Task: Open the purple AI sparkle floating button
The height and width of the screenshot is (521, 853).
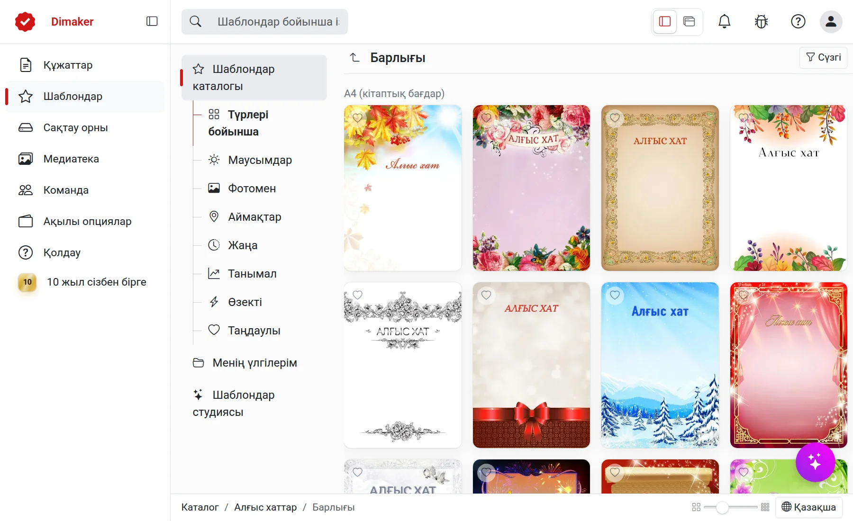Action: tap(815, 462)
